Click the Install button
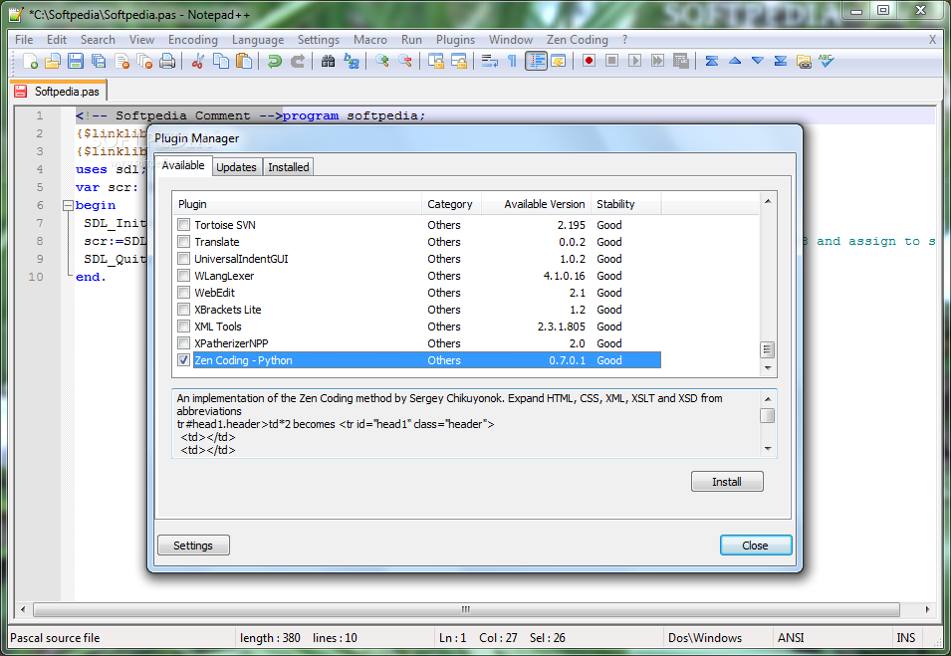This screenshot has height=656, width=951. point(727,482)
